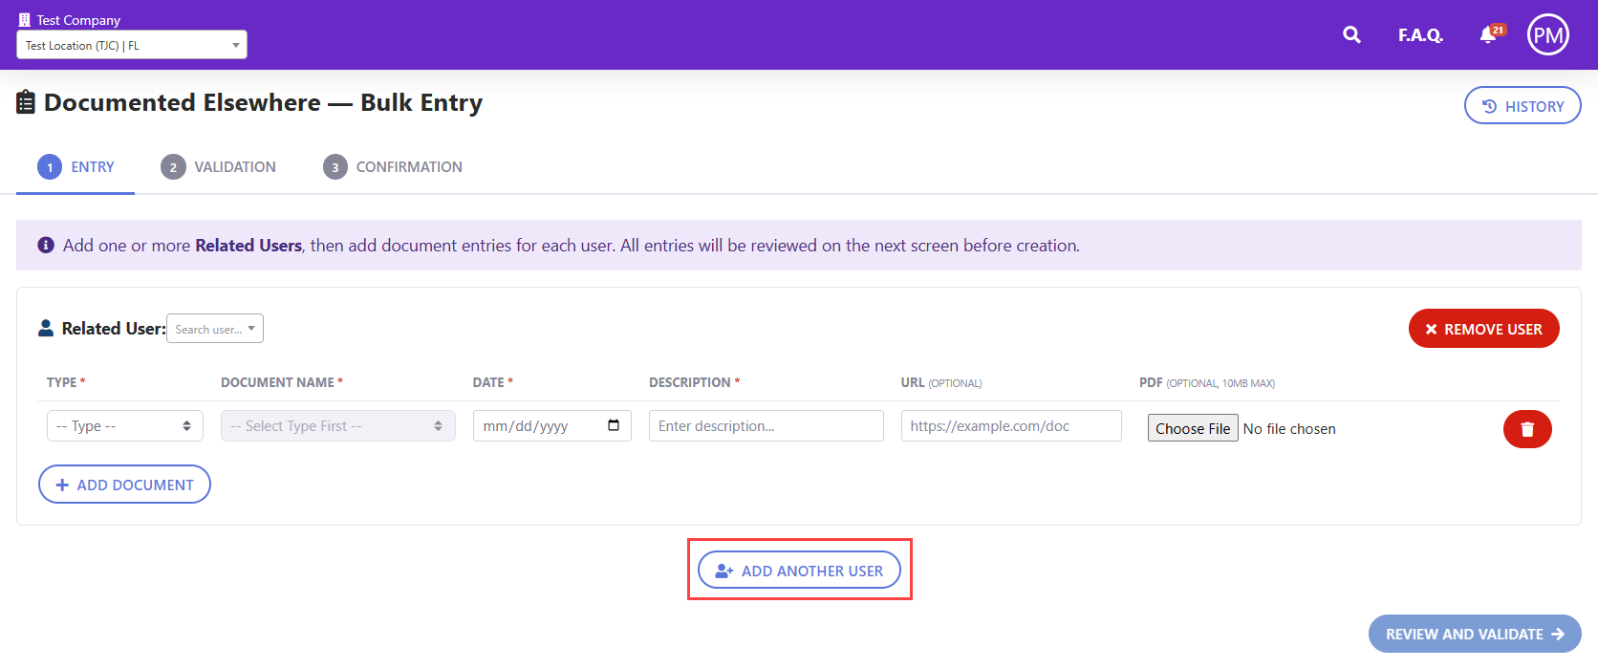Click the PDF (optional, 10MB max) header

point(1207,382)
